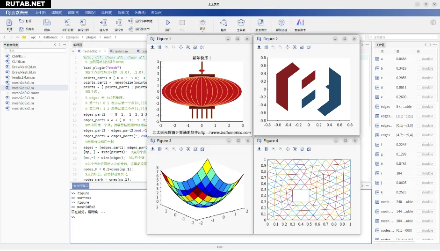Toggle the grid icon in Figure 2
The image size is (440, 251).
tap(266, 47)
